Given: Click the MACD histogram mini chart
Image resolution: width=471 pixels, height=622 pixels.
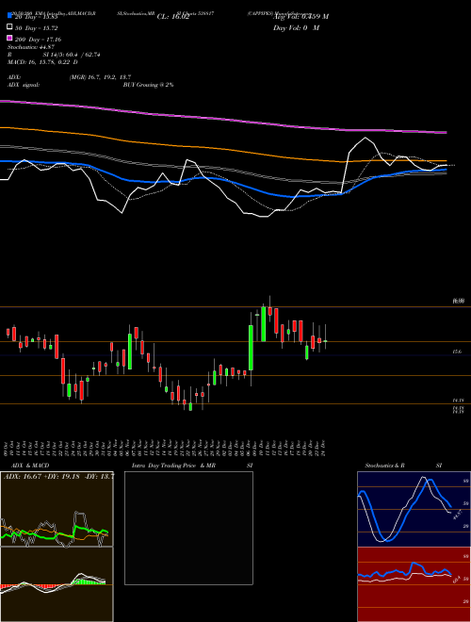Looking at the screenshot, I should (x=57, y=584).
